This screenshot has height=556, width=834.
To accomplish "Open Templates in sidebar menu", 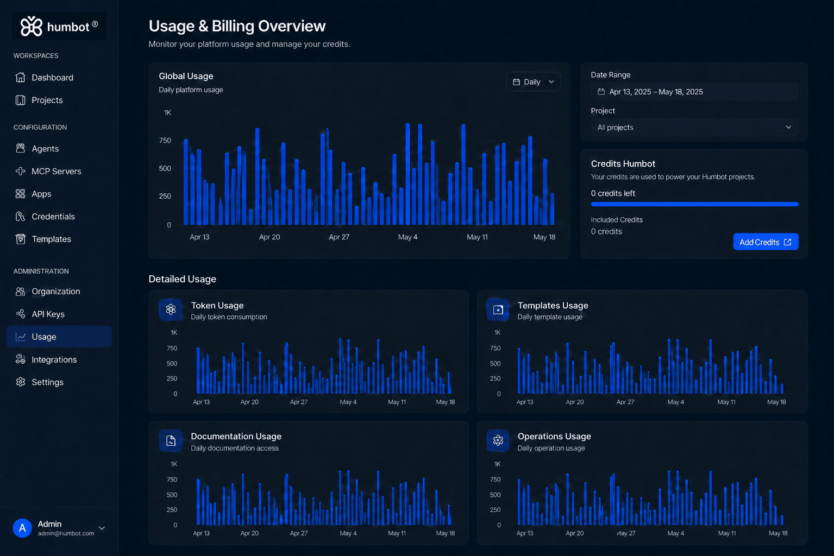I will click(59, 239).
